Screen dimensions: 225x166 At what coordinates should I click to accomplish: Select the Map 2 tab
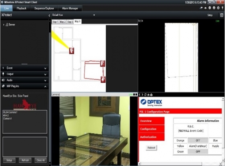(63, 22)
